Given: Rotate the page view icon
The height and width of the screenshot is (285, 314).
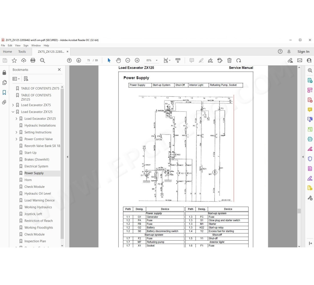Looking at the screenshot, I should pyautogui.click(x=239, y=60).
